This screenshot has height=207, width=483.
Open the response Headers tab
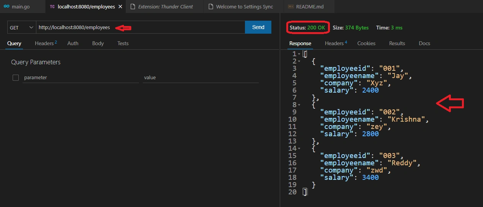[x=336, y=43]
